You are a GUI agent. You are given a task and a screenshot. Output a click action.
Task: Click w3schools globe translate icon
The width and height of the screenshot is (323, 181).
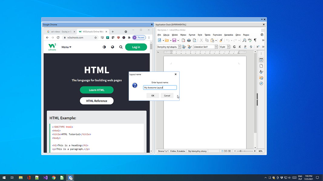tap(113, 47)
